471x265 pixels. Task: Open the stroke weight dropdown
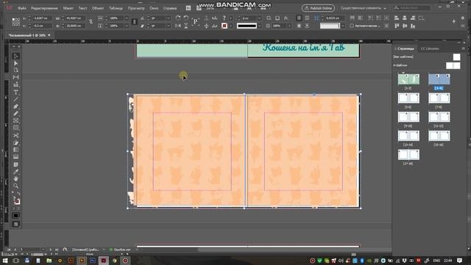259,18
